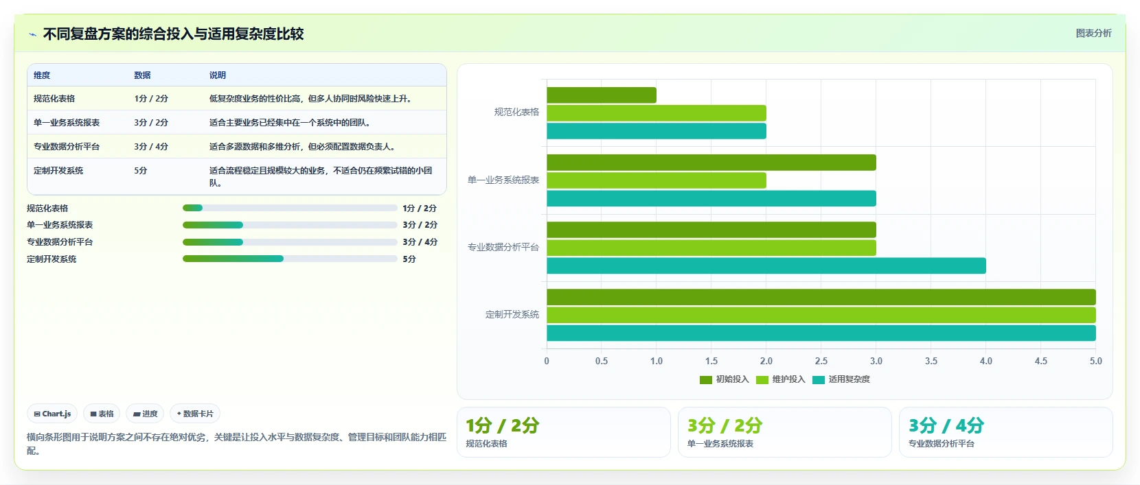The width and height of the screenshot is (1140, 485).
Task: Click the 规范化表格 initial investment bar in chart
Action: pyautogui.click(x=602, y=95)
